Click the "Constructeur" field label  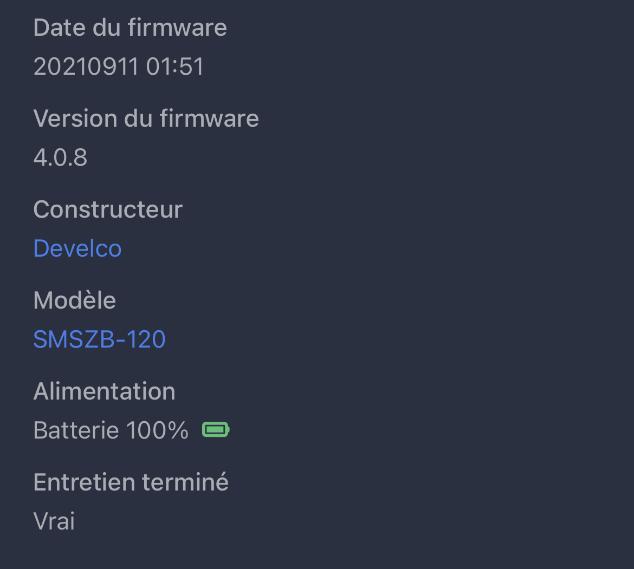[108, 210]
